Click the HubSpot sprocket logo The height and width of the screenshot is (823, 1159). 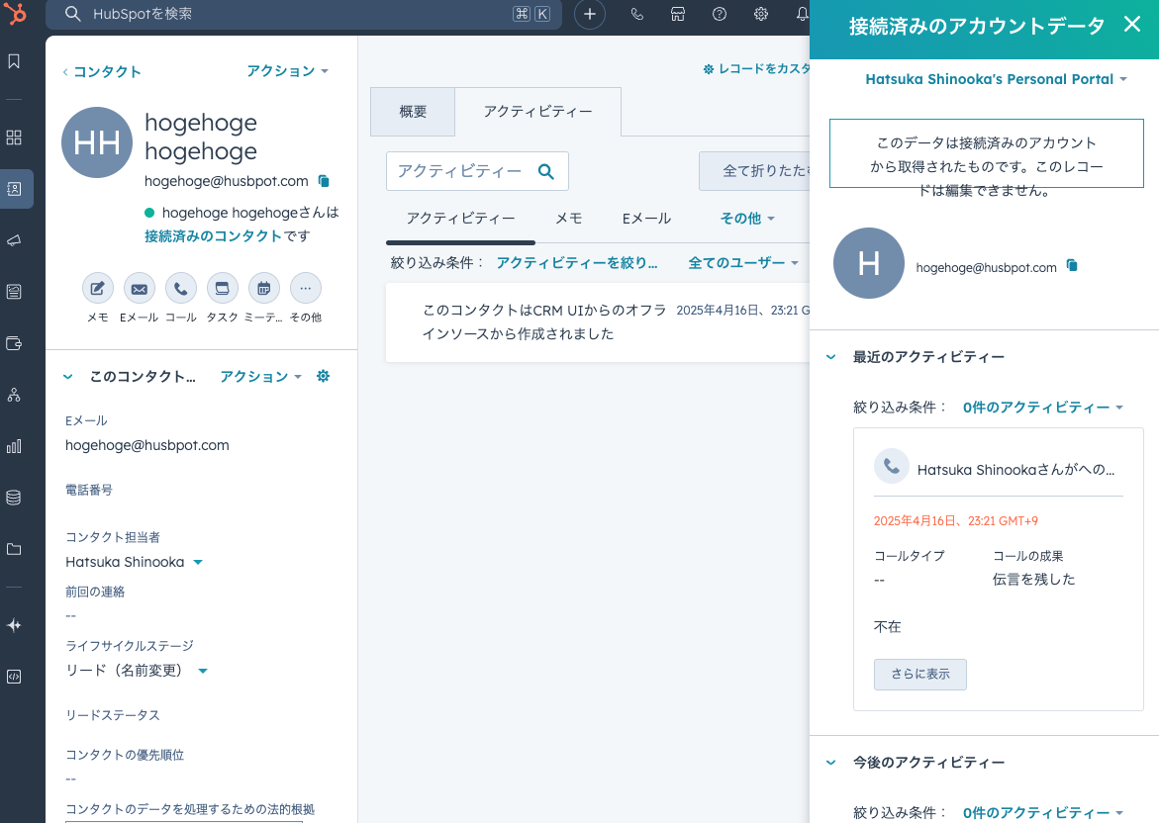point(15,13)
